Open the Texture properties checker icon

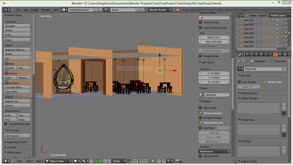(285, 54)
